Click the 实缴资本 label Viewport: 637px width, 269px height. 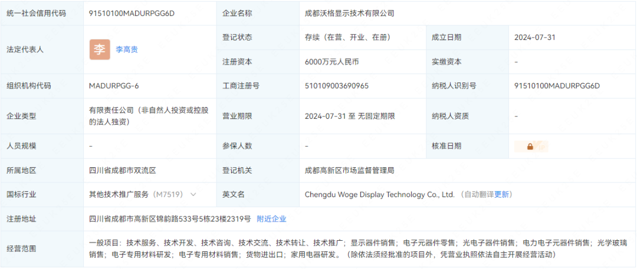pos(446,62)
